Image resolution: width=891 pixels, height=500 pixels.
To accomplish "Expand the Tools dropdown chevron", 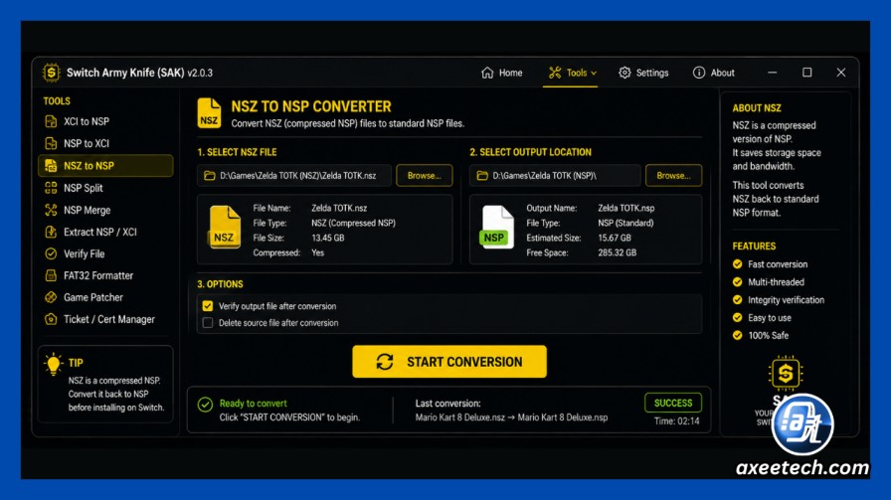I will 594,74.
